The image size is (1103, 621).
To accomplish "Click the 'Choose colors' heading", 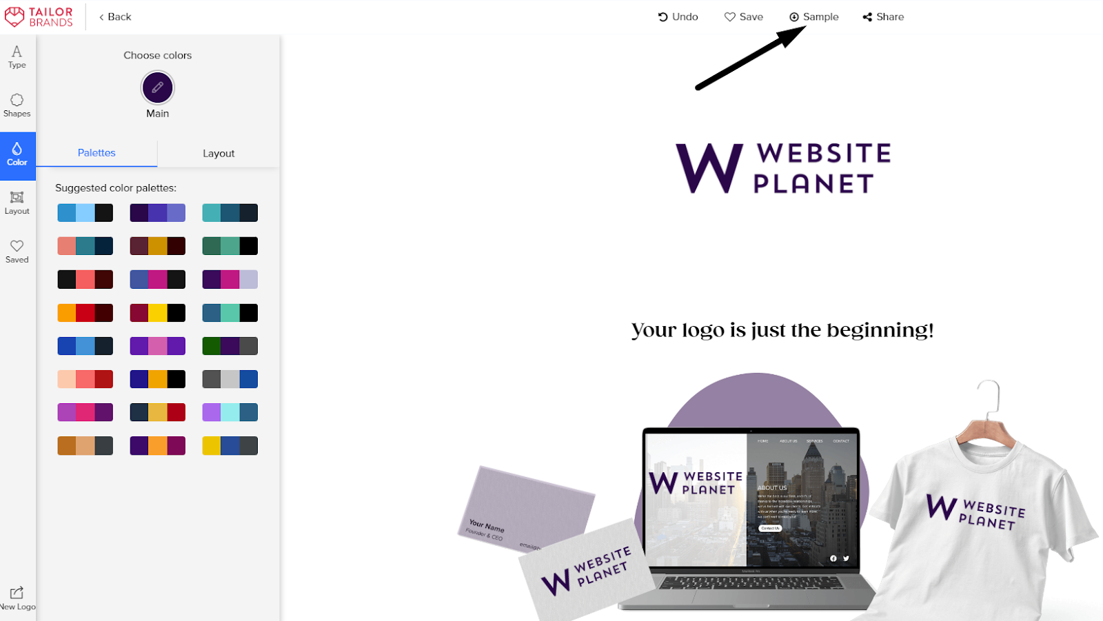I will click(x=158, y=55).
